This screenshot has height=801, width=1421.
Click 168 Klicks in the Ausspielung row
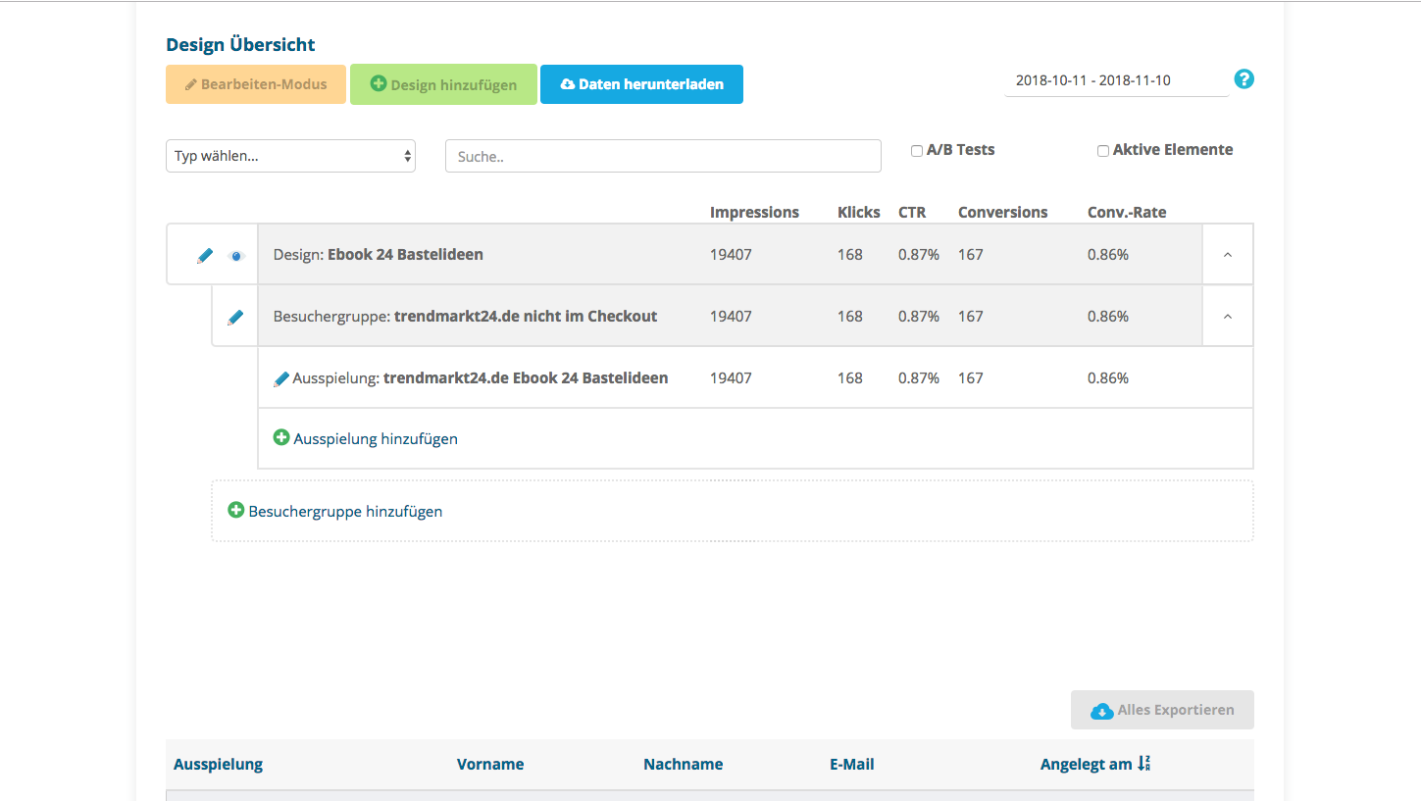[850, 378]
